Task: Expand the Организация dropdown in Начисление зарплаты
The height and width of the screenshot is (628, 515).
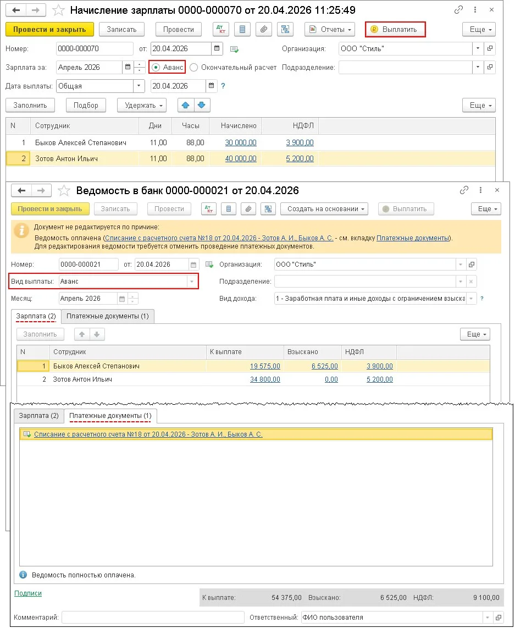Action: 478,48
